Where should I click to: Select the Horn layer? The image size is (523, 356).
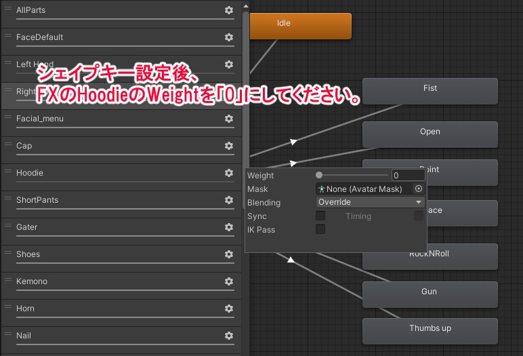[x=121, y=313]
